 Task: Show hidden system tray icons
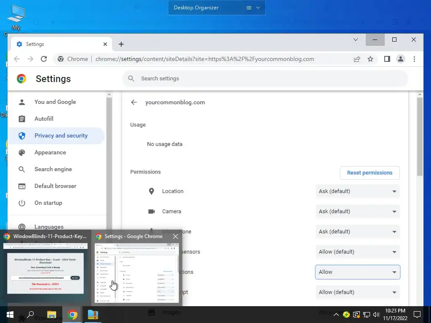(336, 315)
